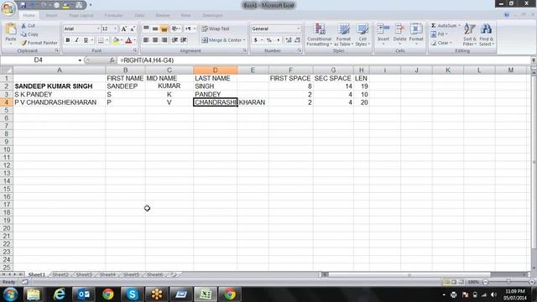The image size is (537, 302).
Task: Toggle Align Text Left
Action: [146, 40]
